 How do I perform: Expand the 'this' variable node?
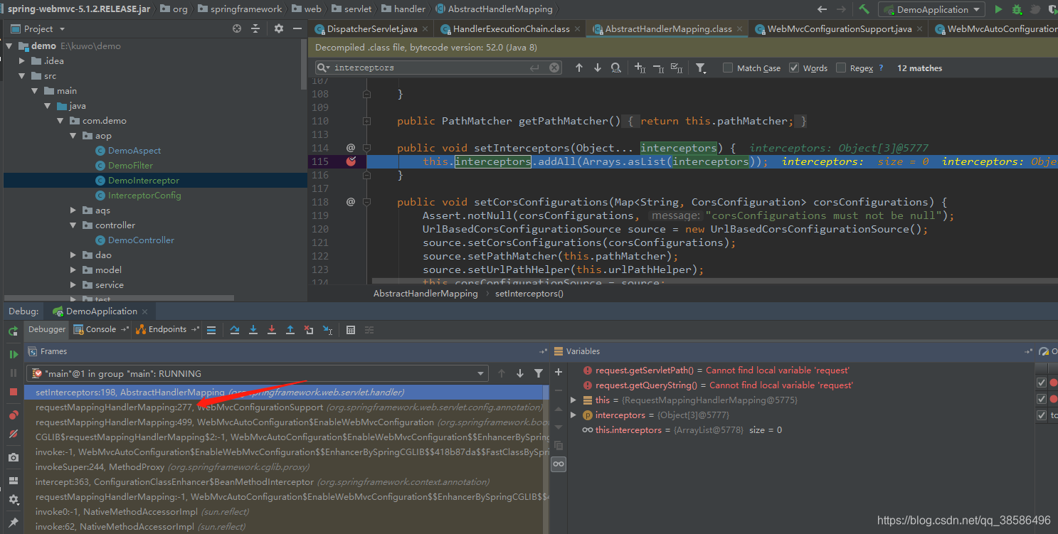573,400
